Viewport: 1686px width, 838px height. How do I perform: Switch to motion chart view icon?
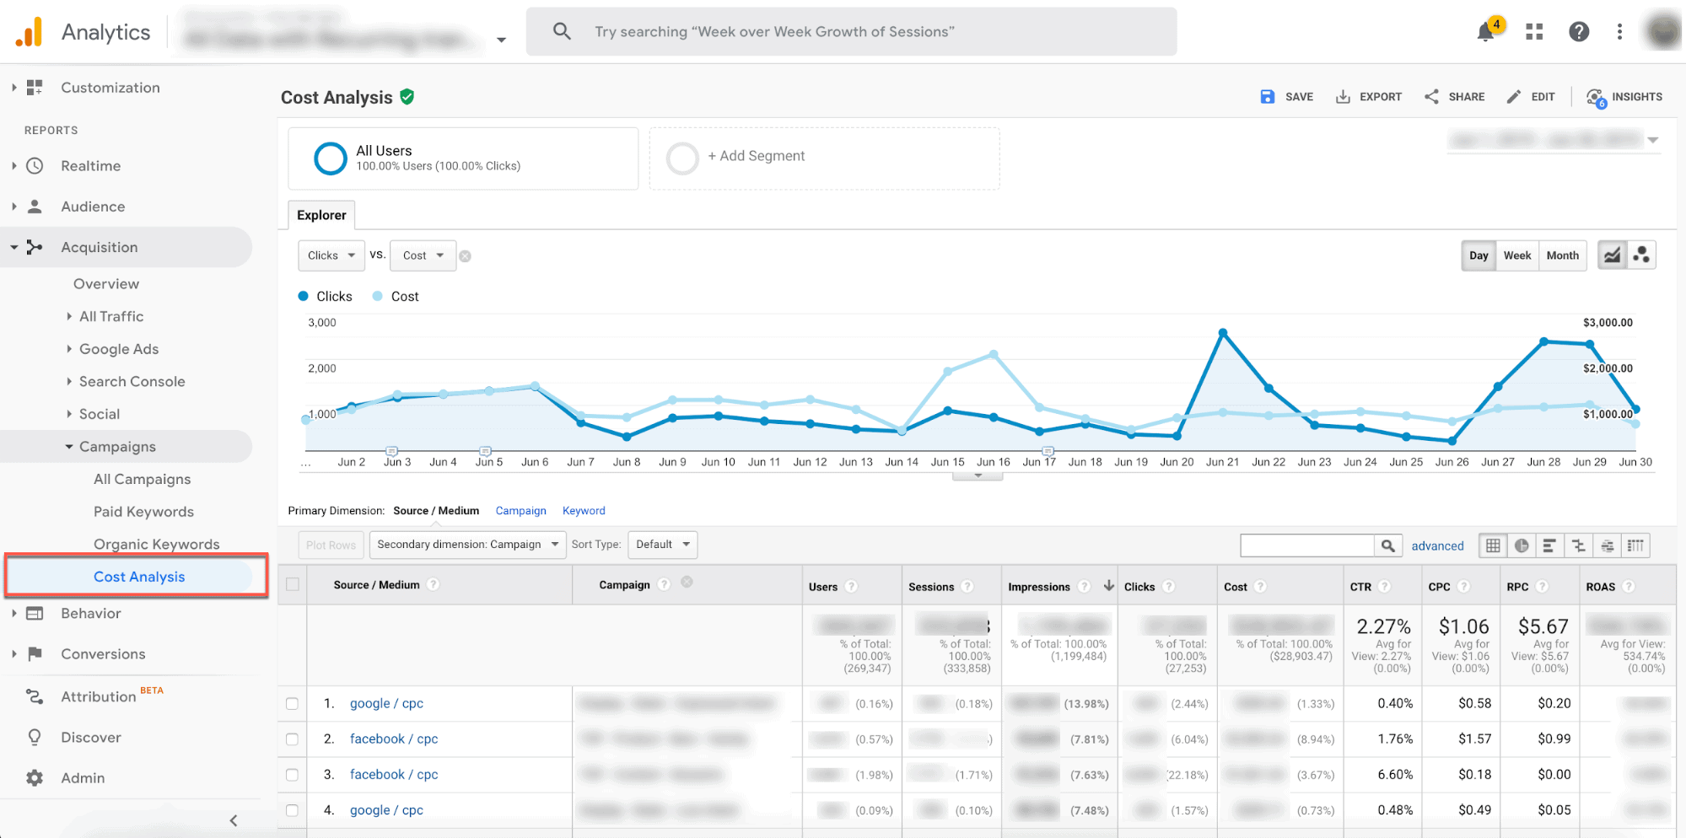pyautogui.click(x=1641, y=255)
